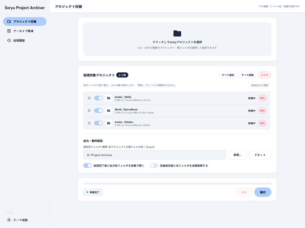Click the 参照... browse button
The width and height of the screenshot is (305, 228).
tap(237, 155)
